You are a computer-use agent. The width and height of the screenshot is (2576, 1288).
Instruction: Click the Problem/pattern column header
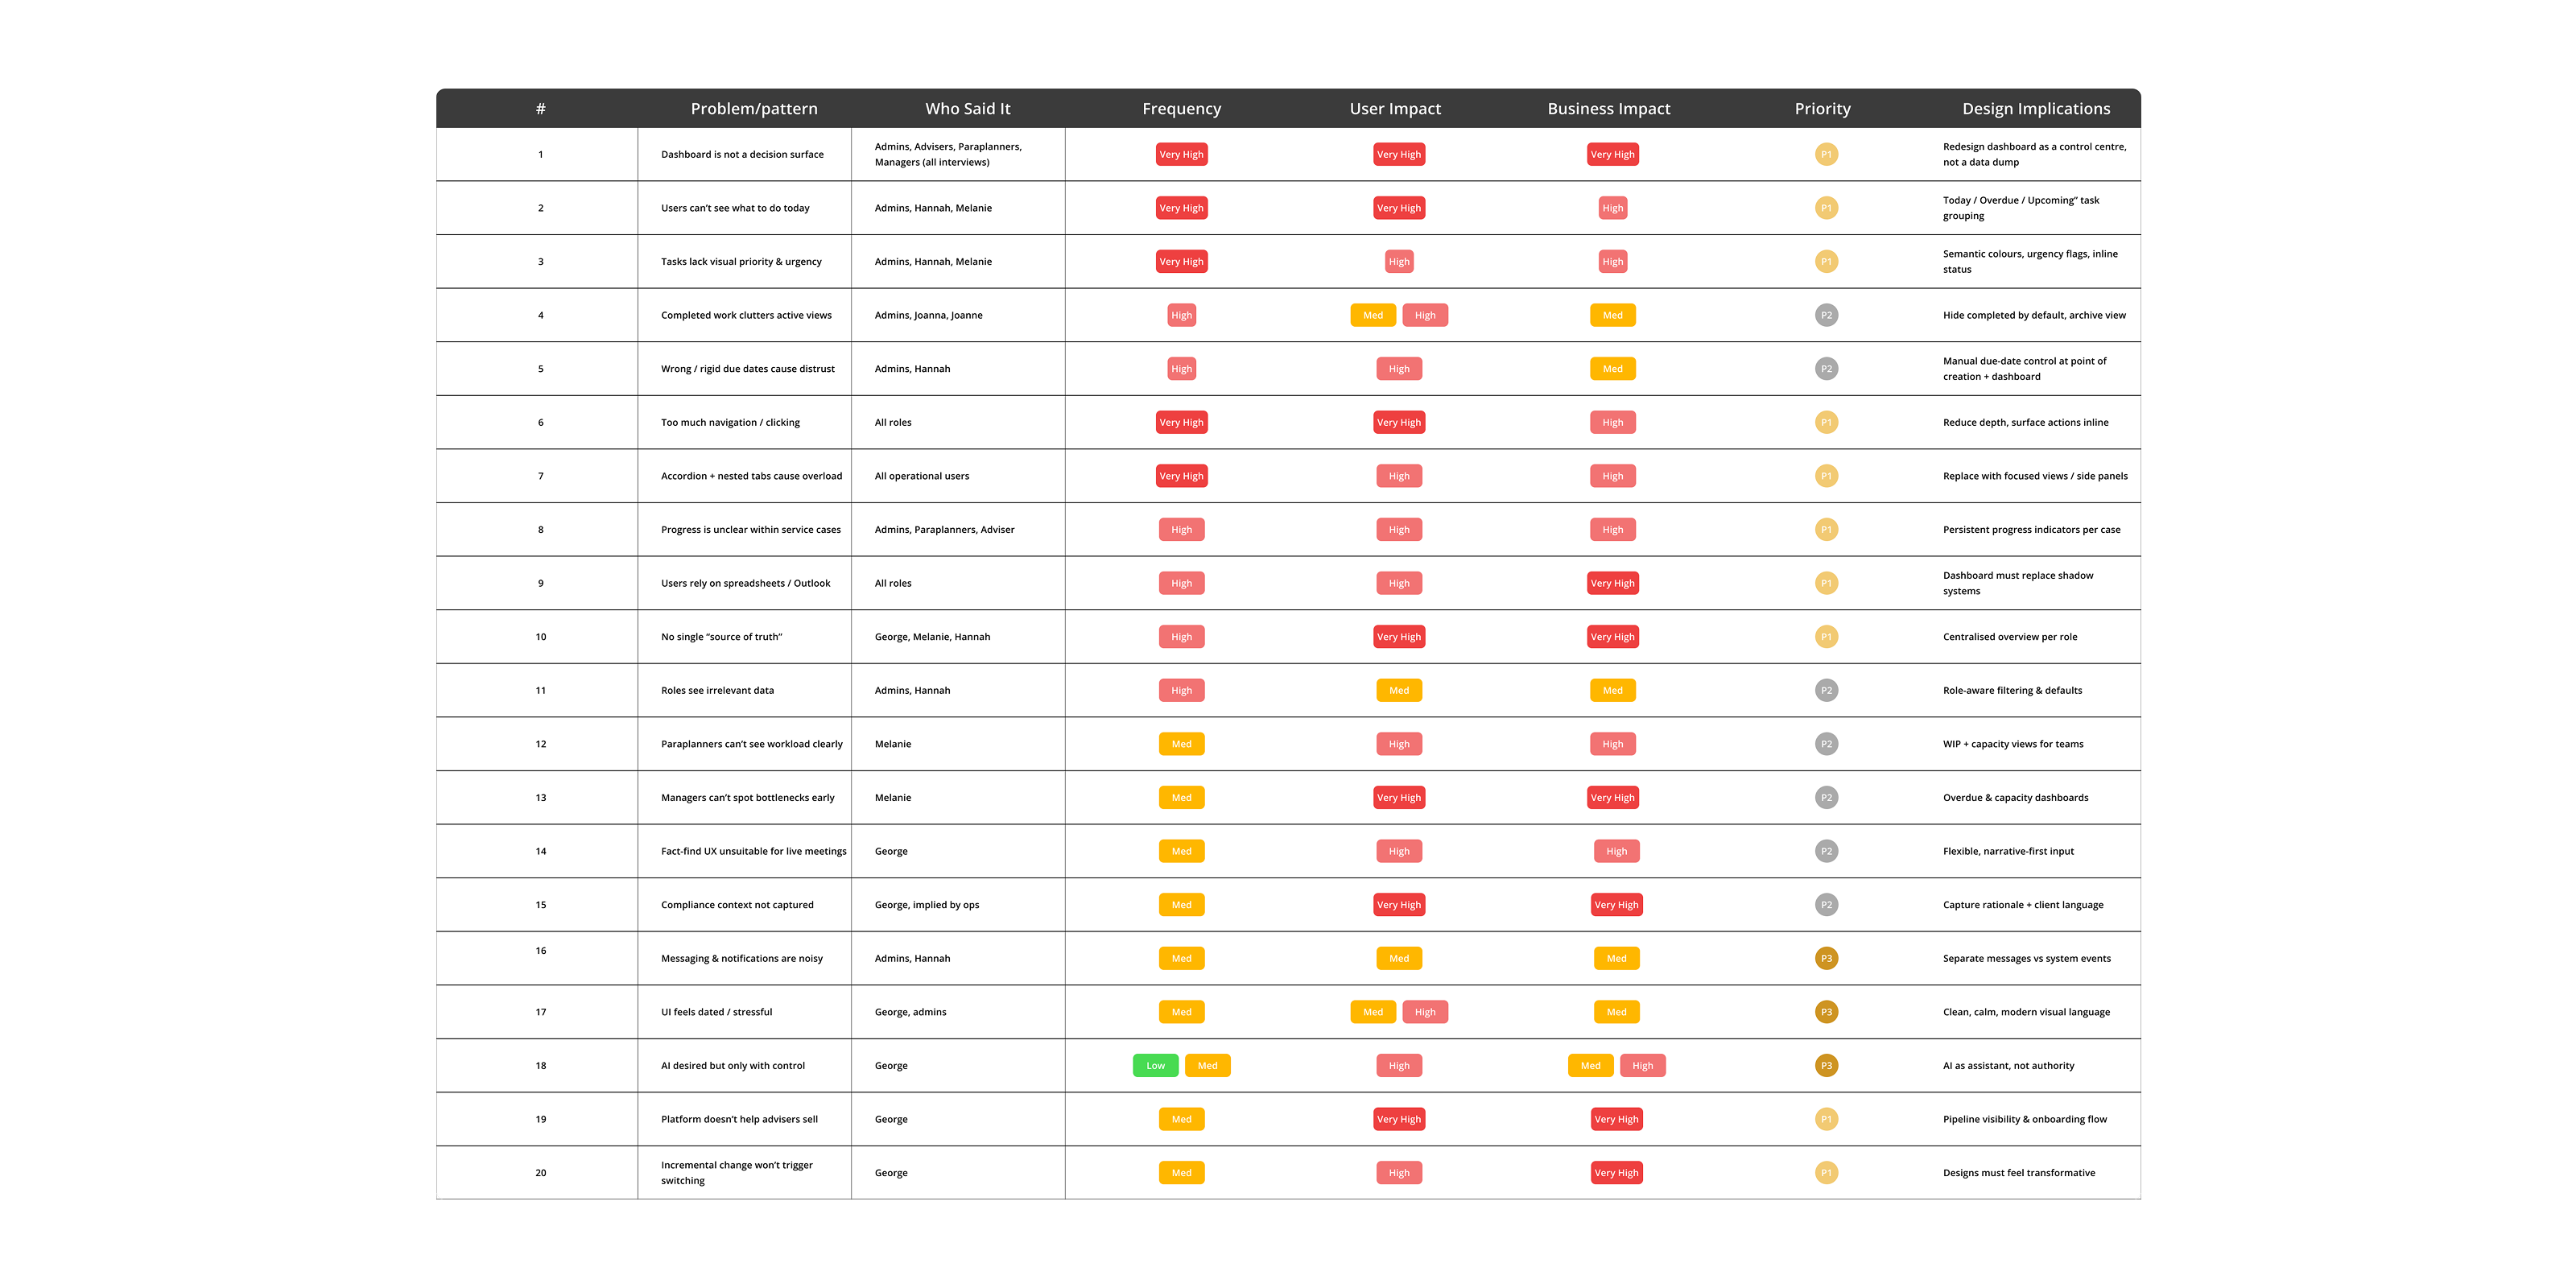tap(754, 109)
